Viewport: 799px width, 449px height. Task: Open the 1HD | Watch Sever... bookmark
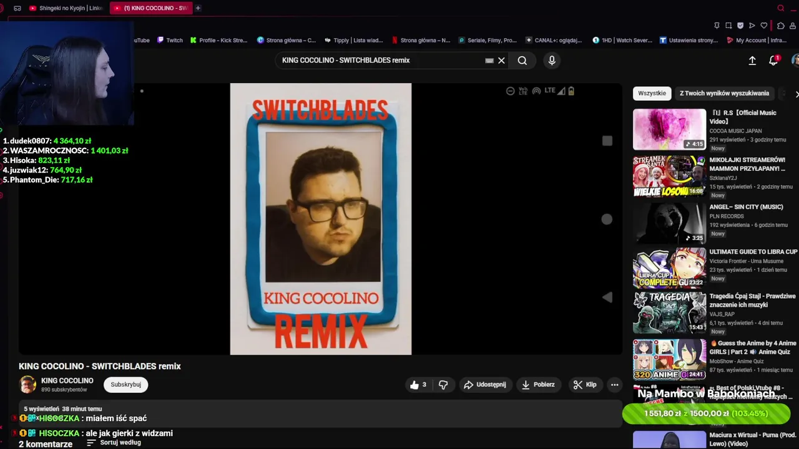coord(622,41)
